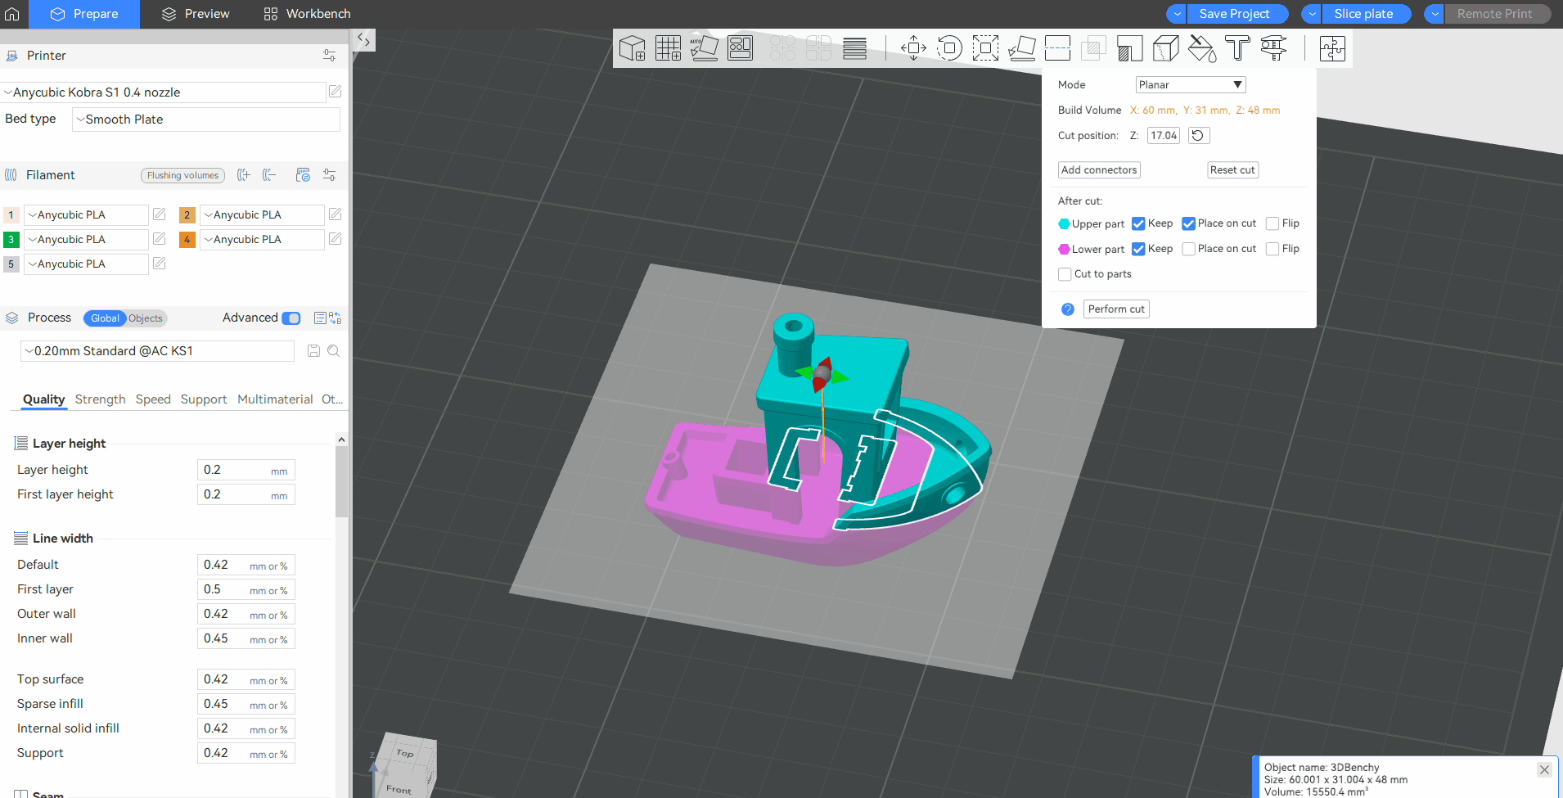Open filament 2 Anycubic PLA dropdown
Viewport: 1563px width, 798px height.
click(x=262, y=214)
